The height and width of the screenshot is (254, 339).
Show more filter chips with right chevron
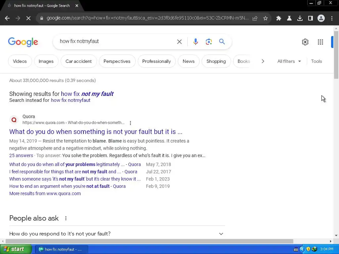point(263,61)
